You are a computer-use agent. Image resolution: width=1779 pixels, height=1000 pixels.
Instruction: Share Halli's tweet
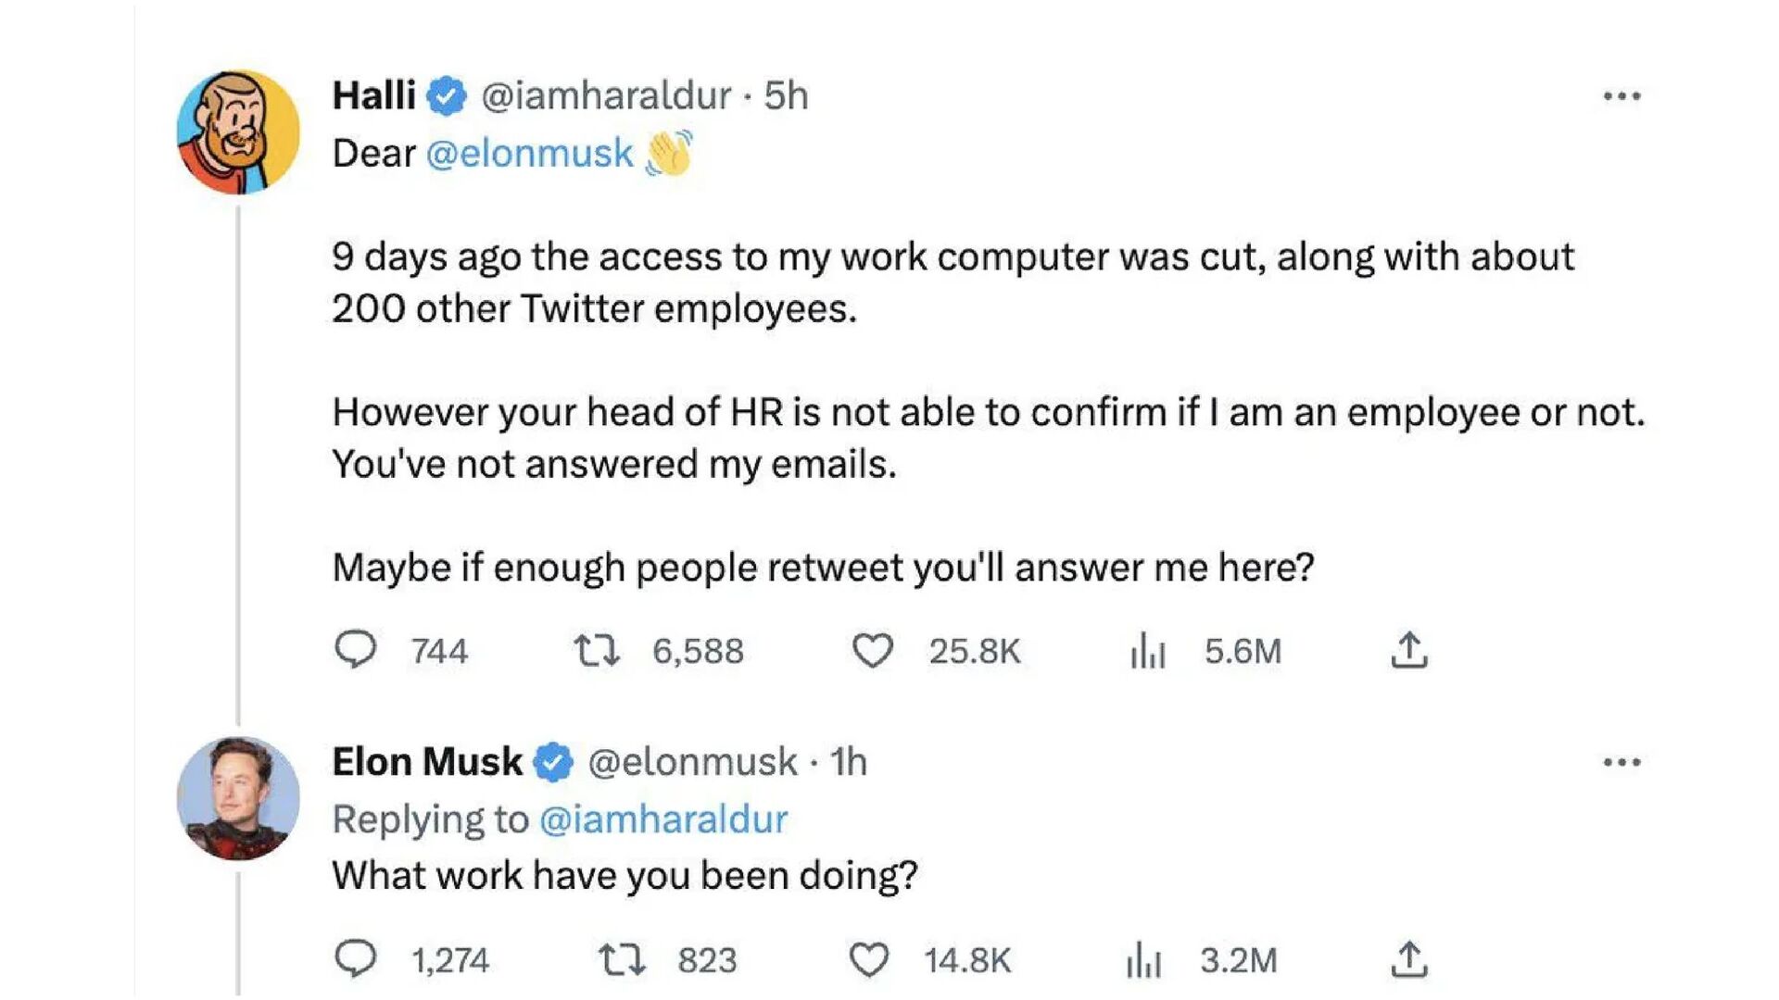click(1408, 650)
